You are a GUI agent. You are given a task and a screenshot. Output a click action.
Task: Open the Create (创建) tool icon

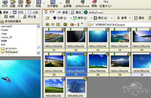(13, 4)
